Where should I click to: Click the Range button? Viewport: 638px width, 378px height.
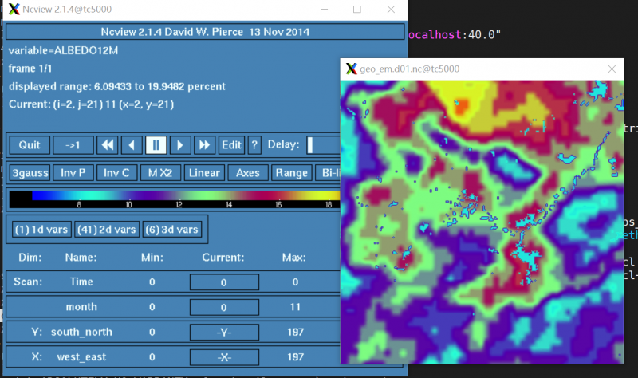click(291, 172)
